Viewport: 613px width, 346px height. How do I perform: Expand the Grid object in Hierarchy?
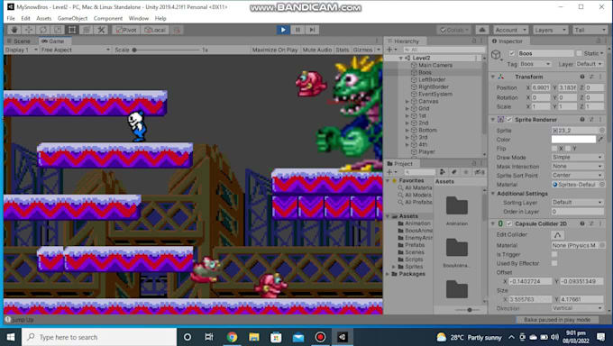tap(407, 109)
